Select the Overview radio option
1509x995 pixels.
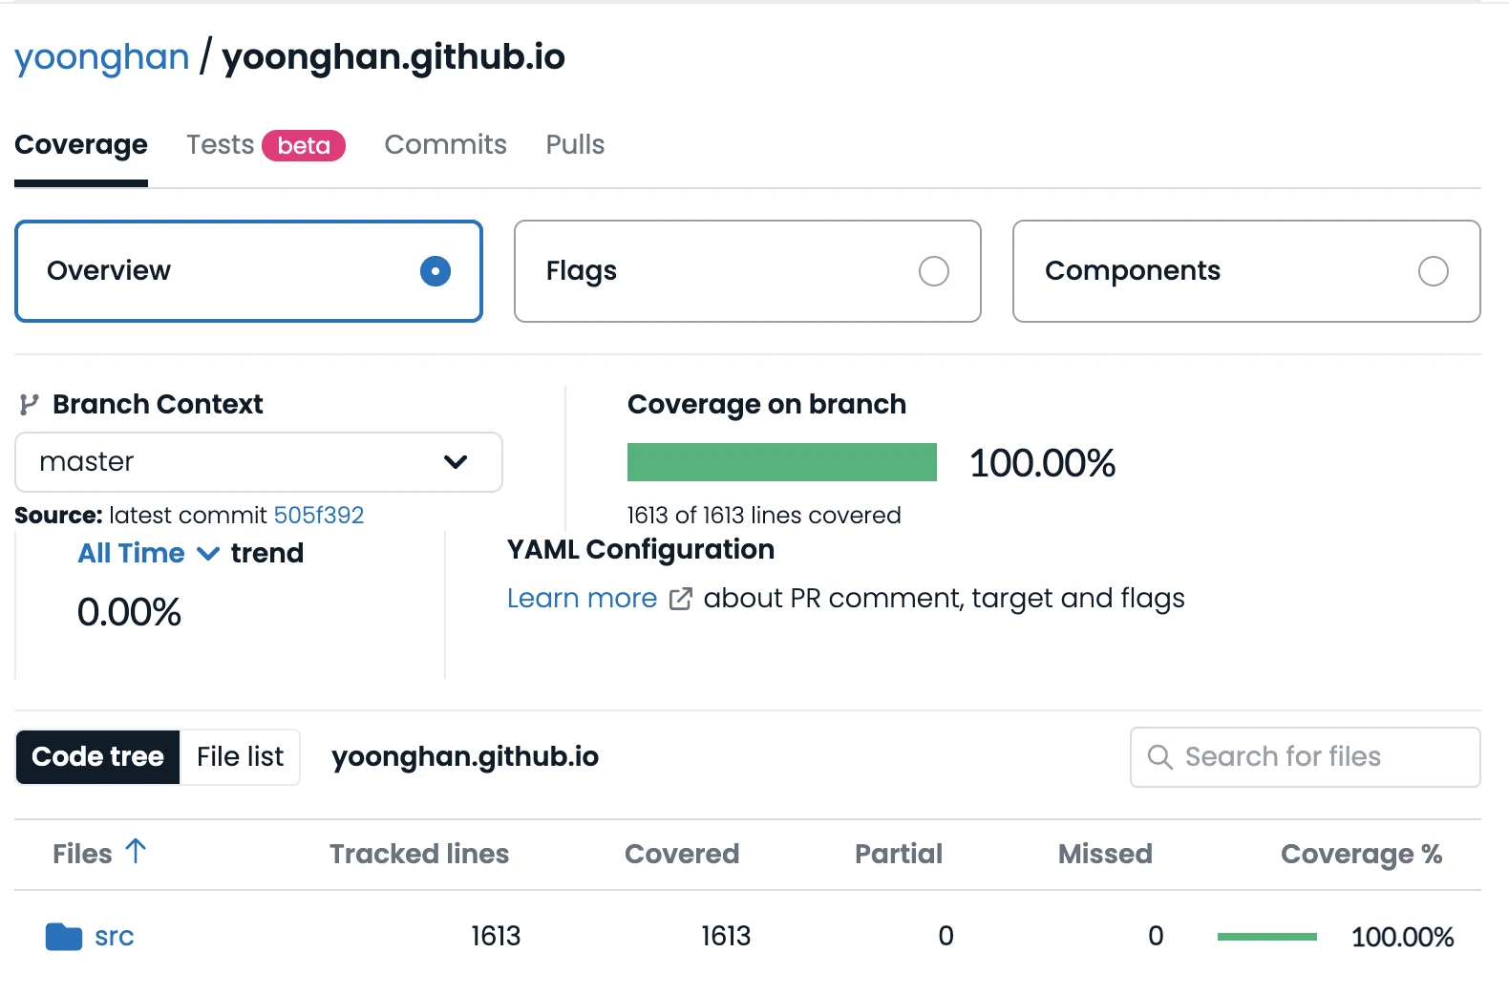coord(435,271)
